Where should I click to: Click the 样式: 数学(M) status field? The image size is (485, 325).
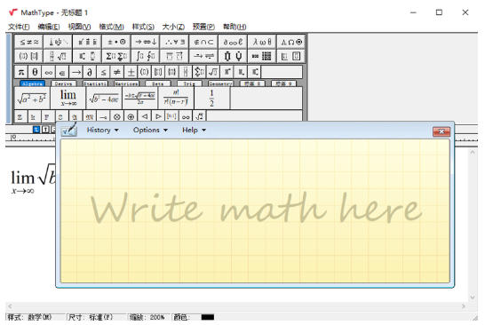29,317
